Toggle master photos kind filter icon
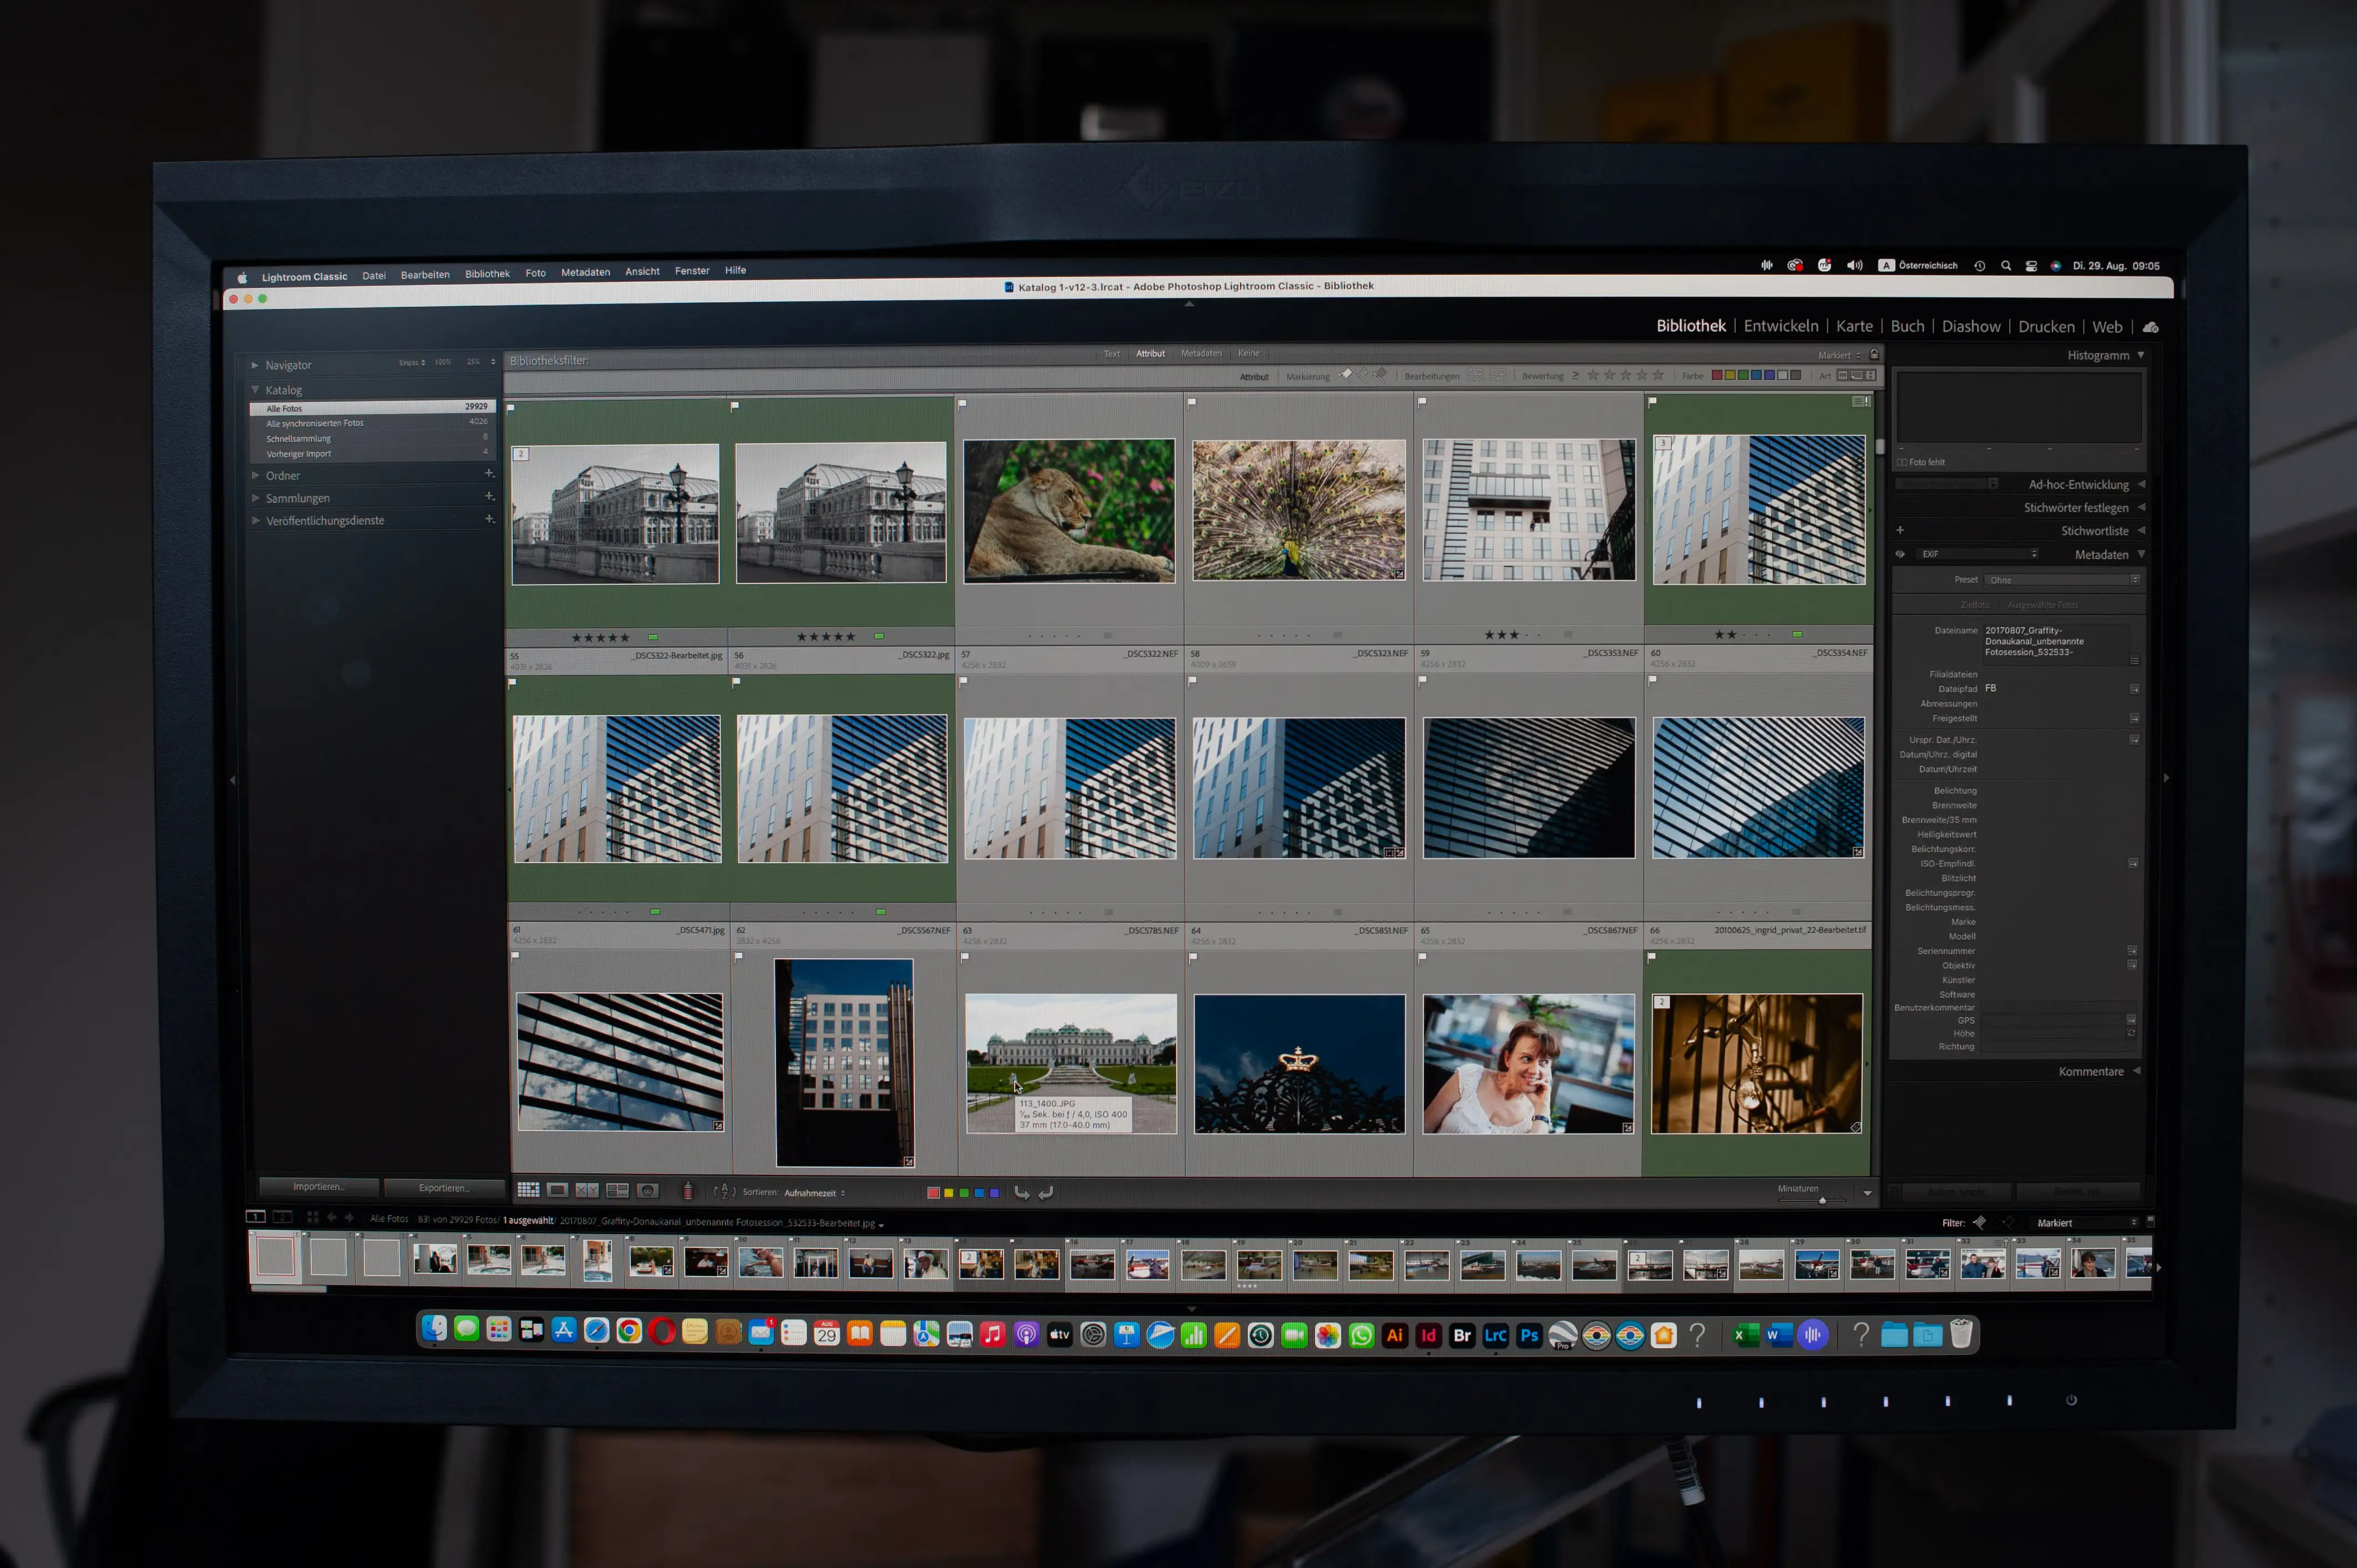The image size is (2357, 1568). click(1842, 375)
